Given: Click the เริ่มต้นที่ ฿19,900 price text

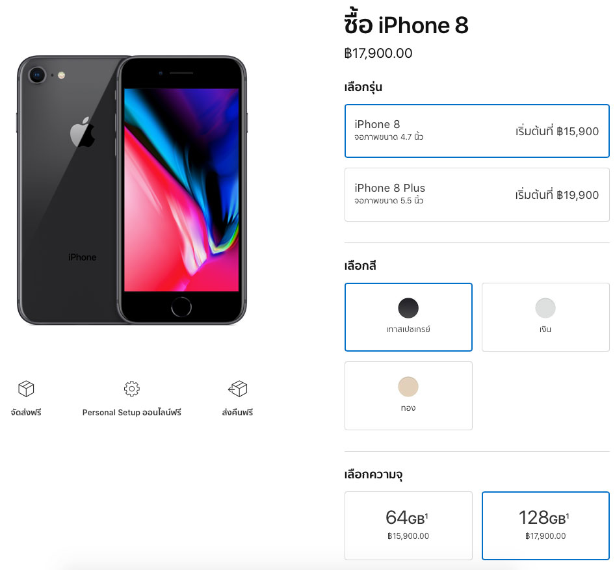Looking at the screenshot, I should [557, 195].
